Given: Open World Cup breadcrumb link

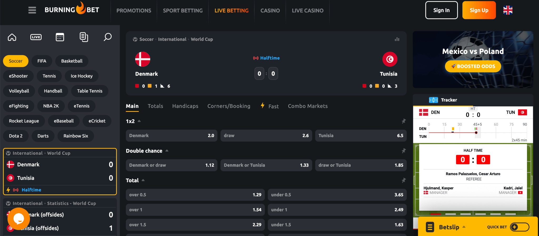Looking at the screenshot, I should 202,39.
